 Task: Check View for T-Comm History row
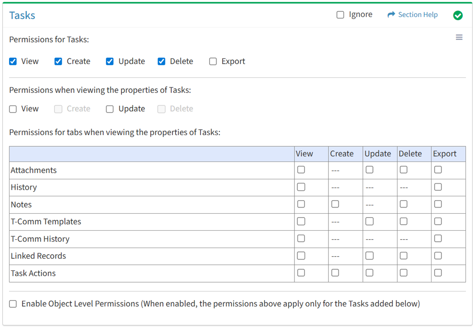[x=301, y=238]
